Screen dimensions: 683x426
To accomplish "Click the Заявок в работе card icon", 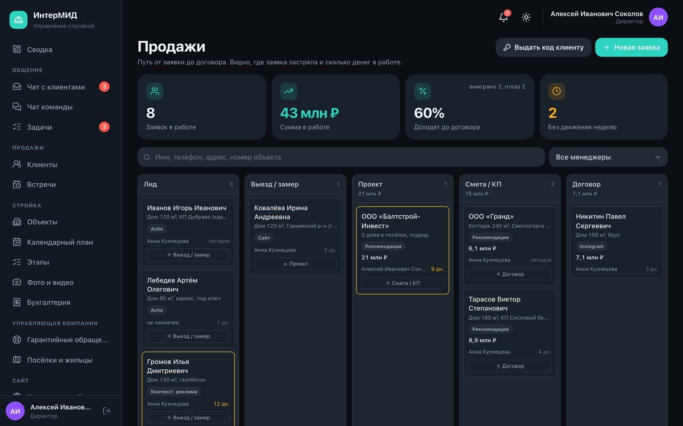I will [x=155, y=91].
